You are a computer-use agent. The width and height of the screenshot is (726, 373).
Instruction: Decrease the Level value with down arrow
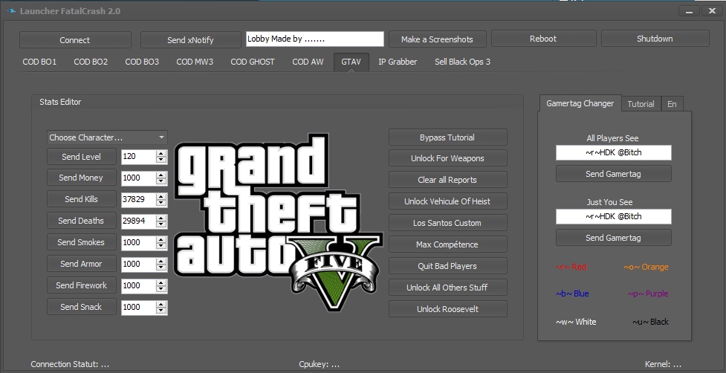[161, 160]
